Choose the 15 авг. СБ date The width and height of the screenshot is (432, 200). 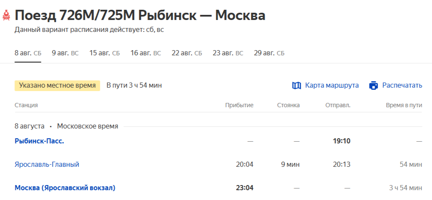104,53
